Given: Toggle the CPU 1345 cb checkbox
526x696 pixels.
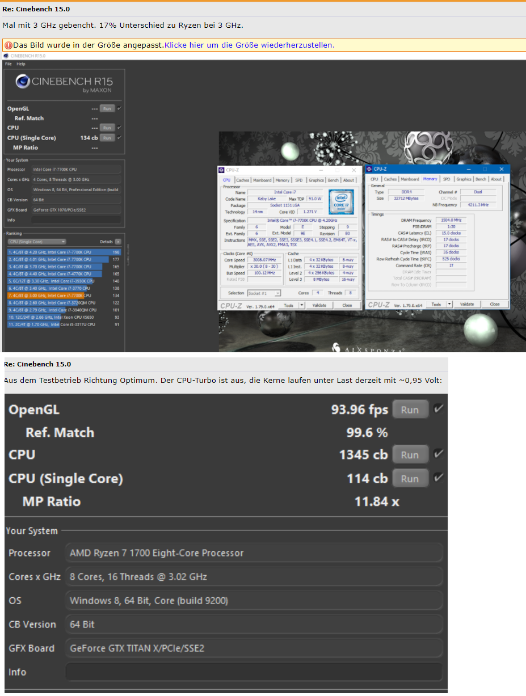Looking at the screenshot, I should point(438,454).
